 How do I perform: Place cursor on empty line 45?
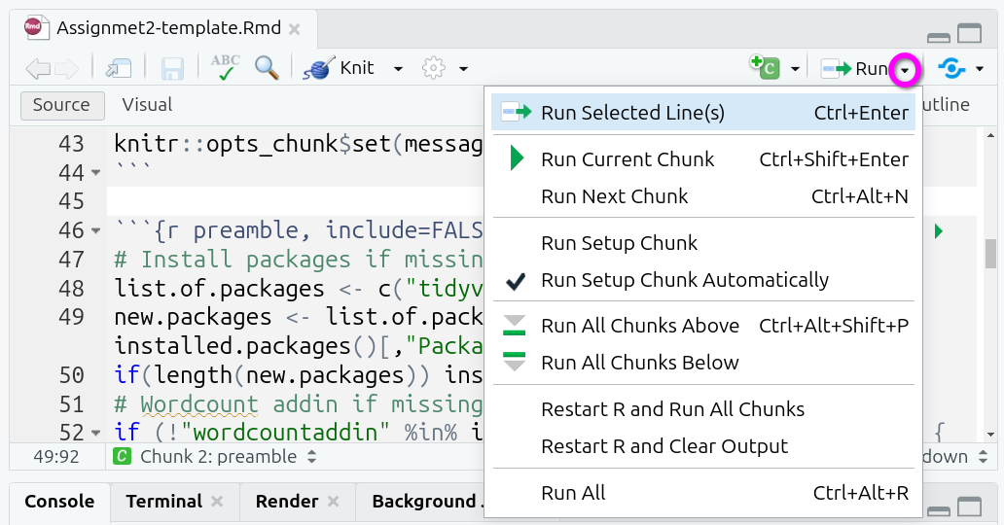coord(295,201)
